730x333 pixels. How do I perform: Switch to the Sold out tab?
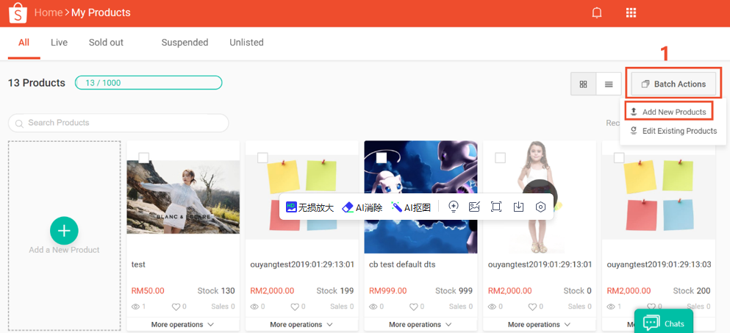click(106, 43)
